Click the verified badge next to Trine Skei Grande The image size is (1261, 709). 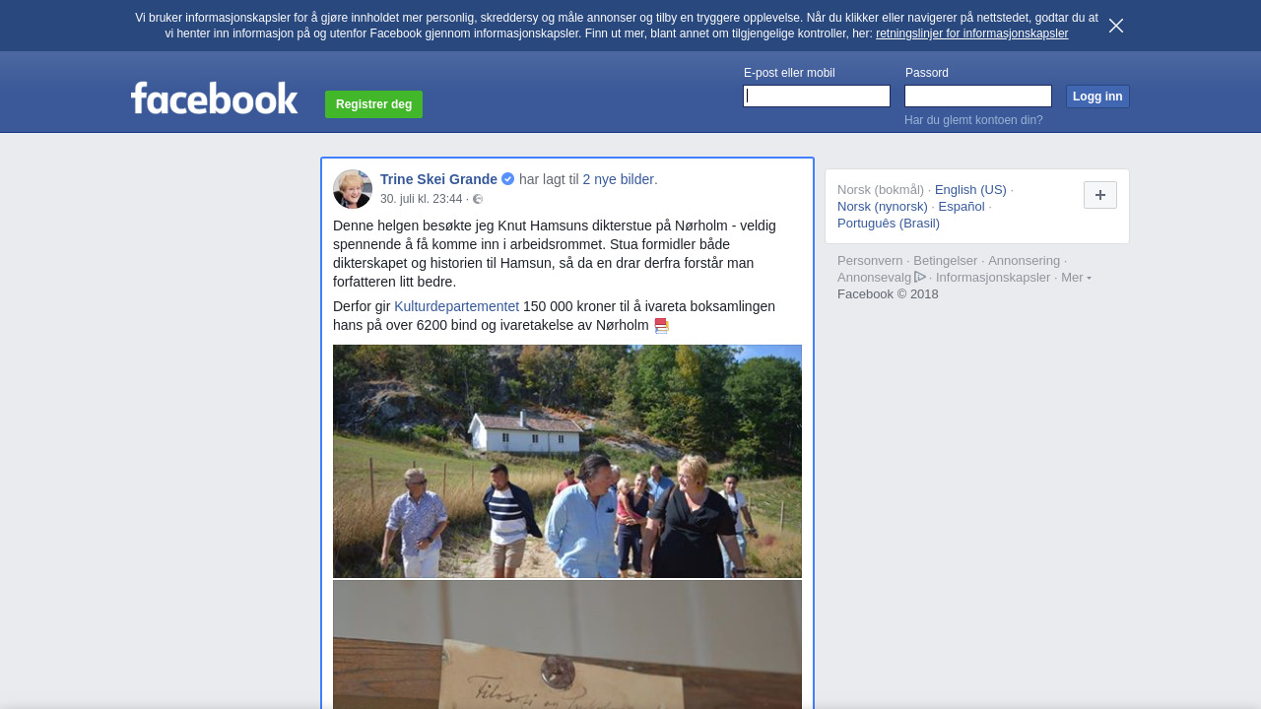tap(507, 179)
